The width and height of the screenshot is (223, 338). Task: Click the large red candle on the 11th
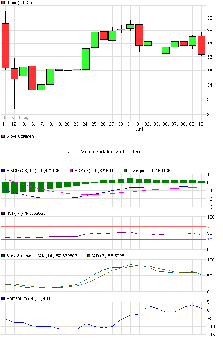(6, 46)
